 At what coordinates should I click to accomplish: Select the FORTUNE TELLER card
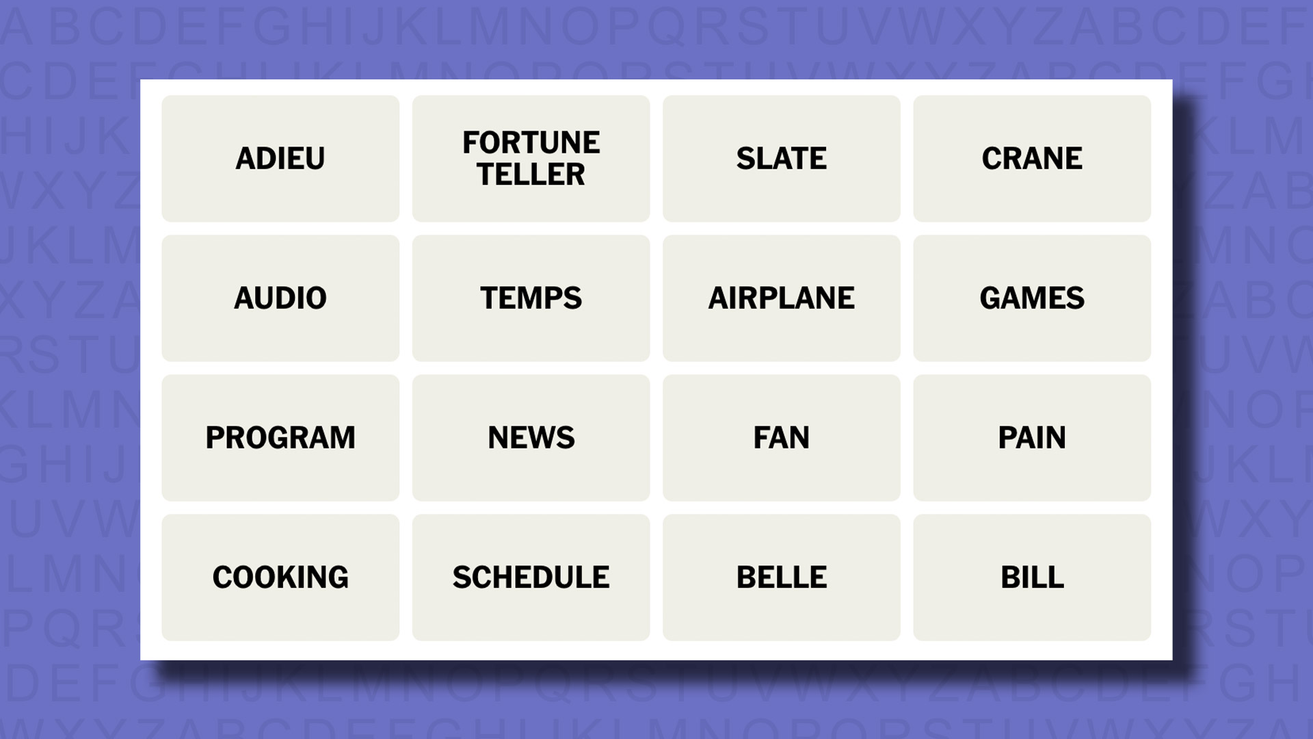pos(530,158)
